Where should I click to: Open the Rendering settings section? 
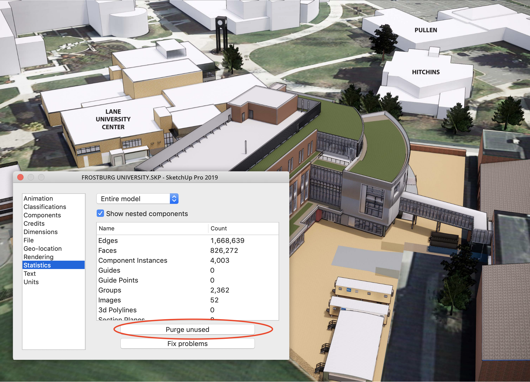38,257
